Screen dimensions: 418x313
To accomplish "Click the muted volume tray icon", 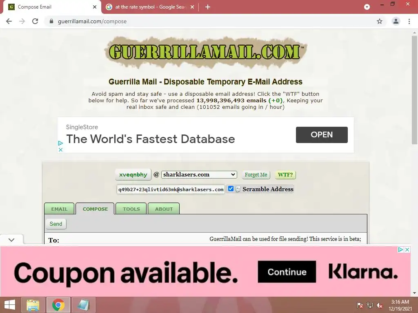I will click(379, 305).
